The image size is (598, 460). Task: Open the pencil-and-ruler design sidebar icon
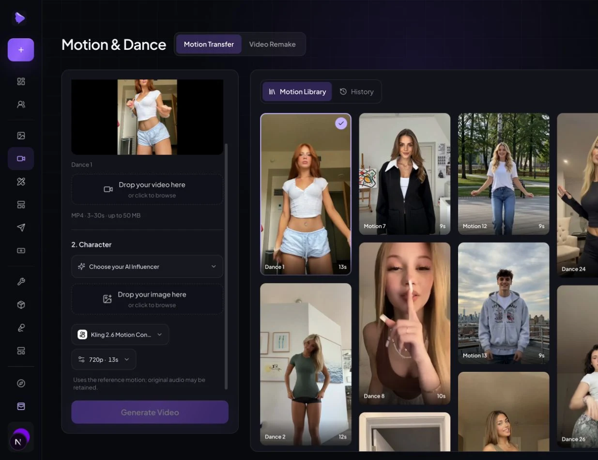pyautogui.click(x=21, y=182)
